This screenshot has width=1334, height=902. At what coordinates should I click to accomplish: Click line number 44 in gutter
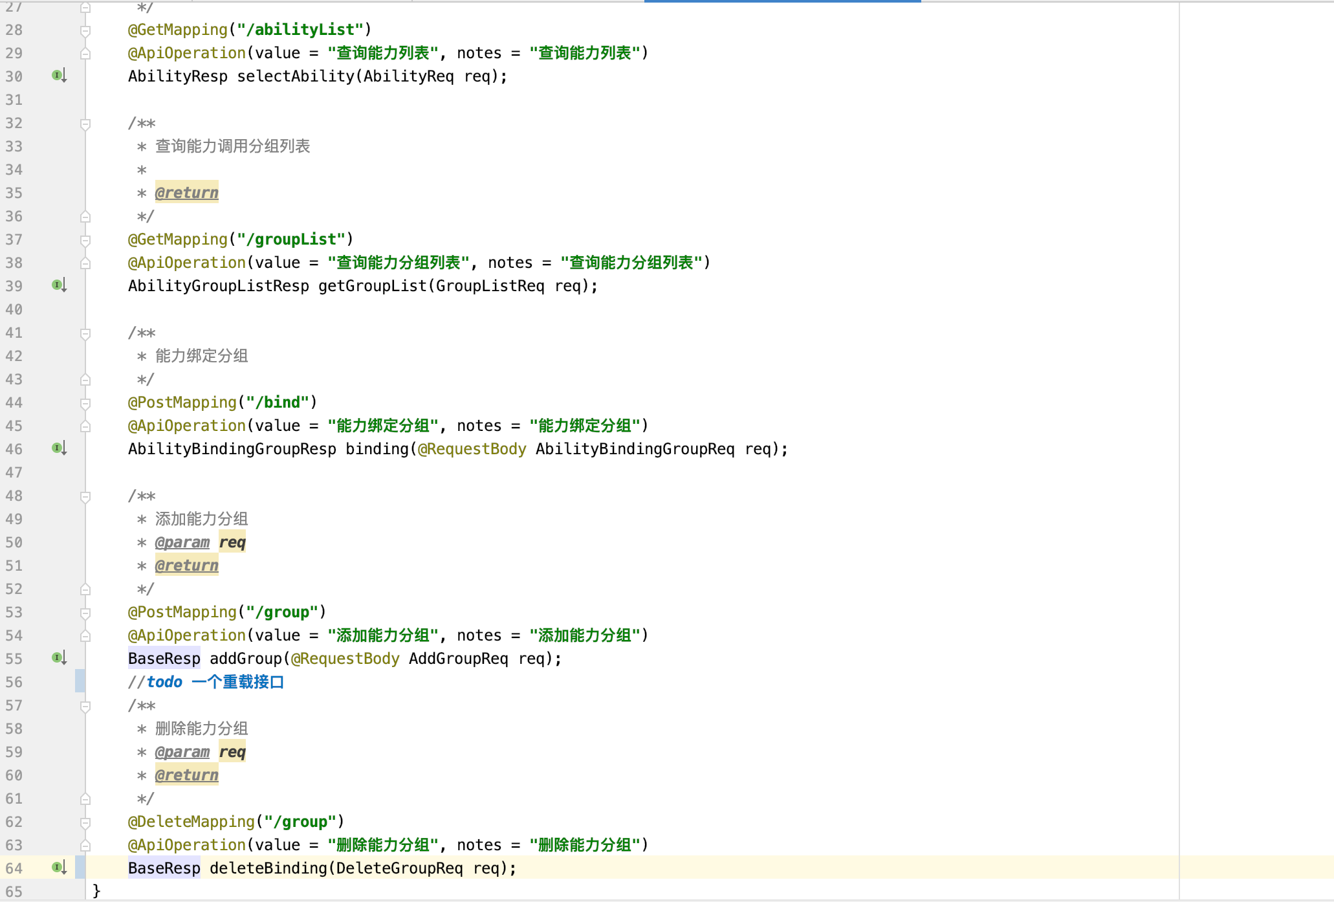tap(14, 402)
